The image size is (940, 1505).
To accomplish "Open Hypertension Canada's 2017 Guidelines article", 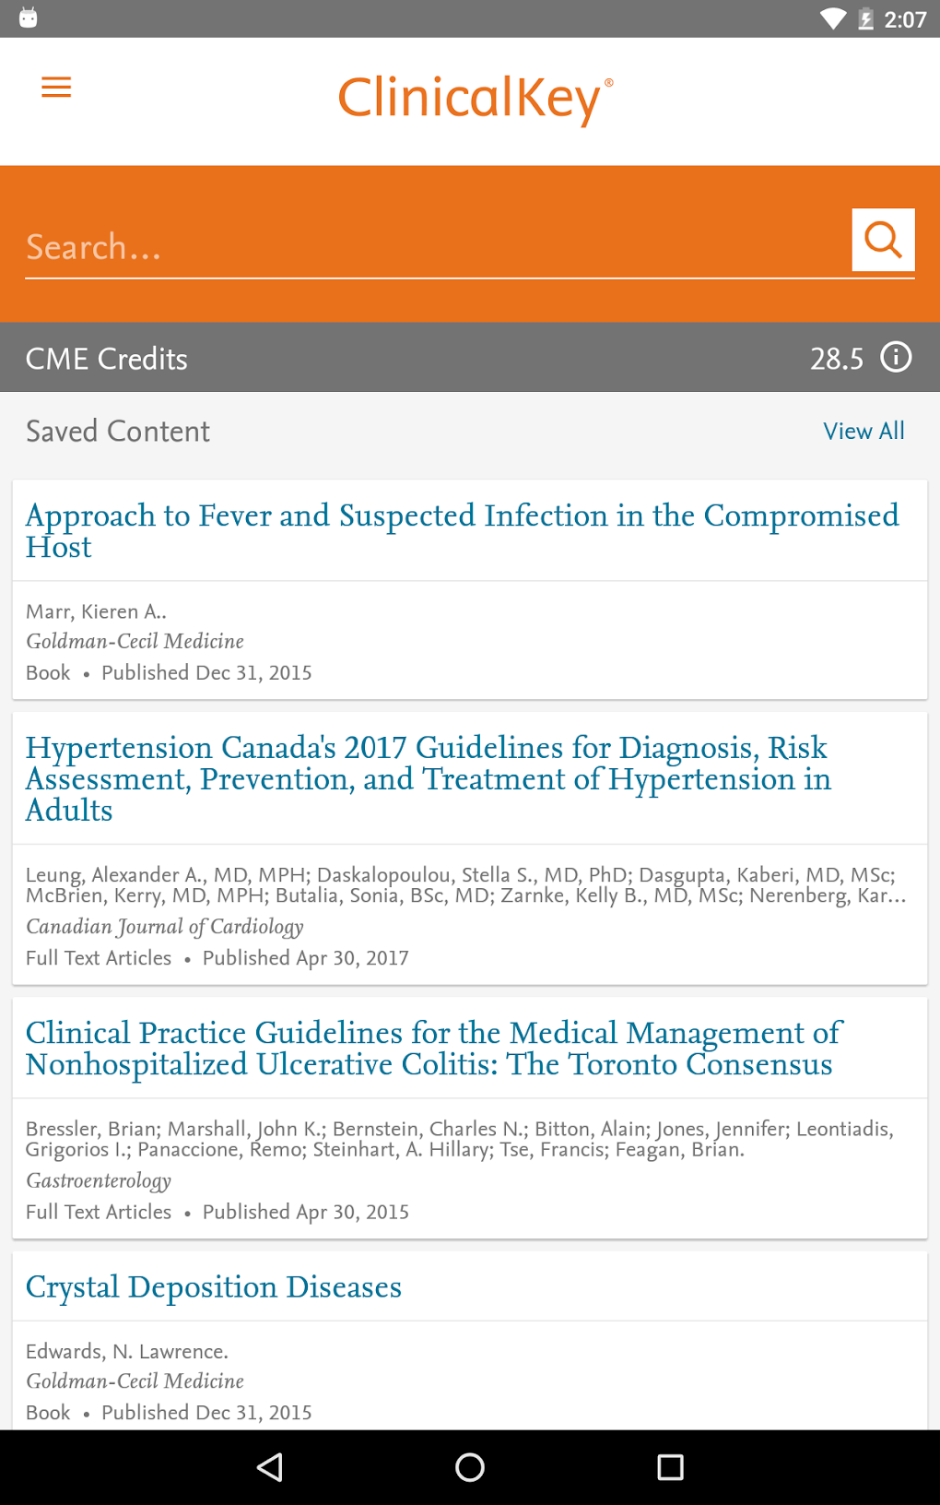I will coord(429,778).
